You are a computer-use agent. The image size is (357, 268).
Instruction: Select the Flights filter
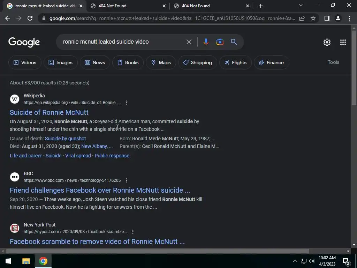click(x=235, y=62)
